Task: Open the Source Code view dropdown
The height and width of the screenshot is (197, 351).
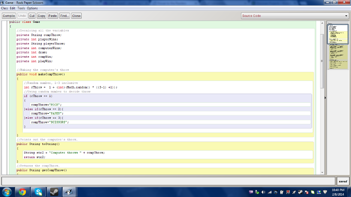Action: pos(295,16)
